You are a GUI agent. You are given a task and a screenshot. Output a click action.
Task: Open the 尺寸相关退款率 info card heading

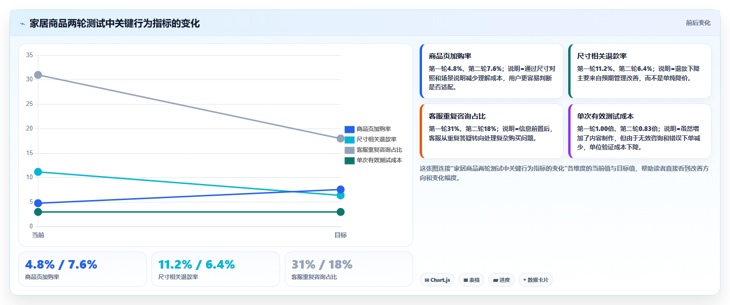coord(602,56)
